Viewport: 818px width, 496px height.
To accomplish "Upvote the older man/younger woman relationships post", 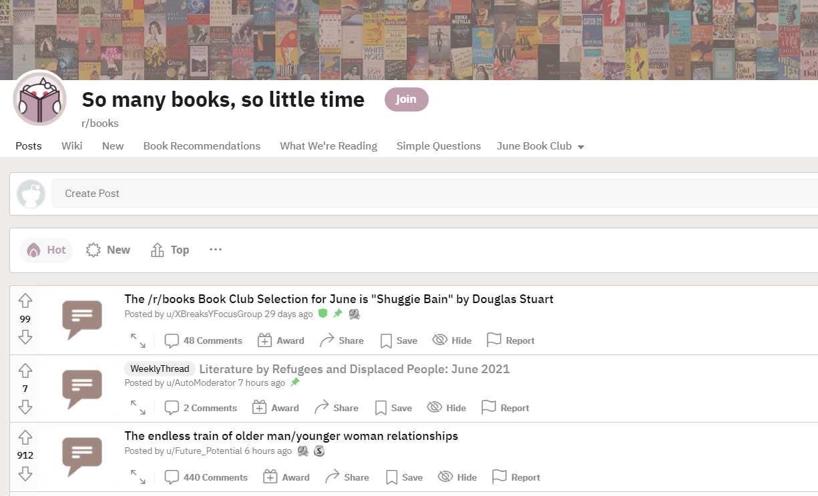I will (25, 438).
